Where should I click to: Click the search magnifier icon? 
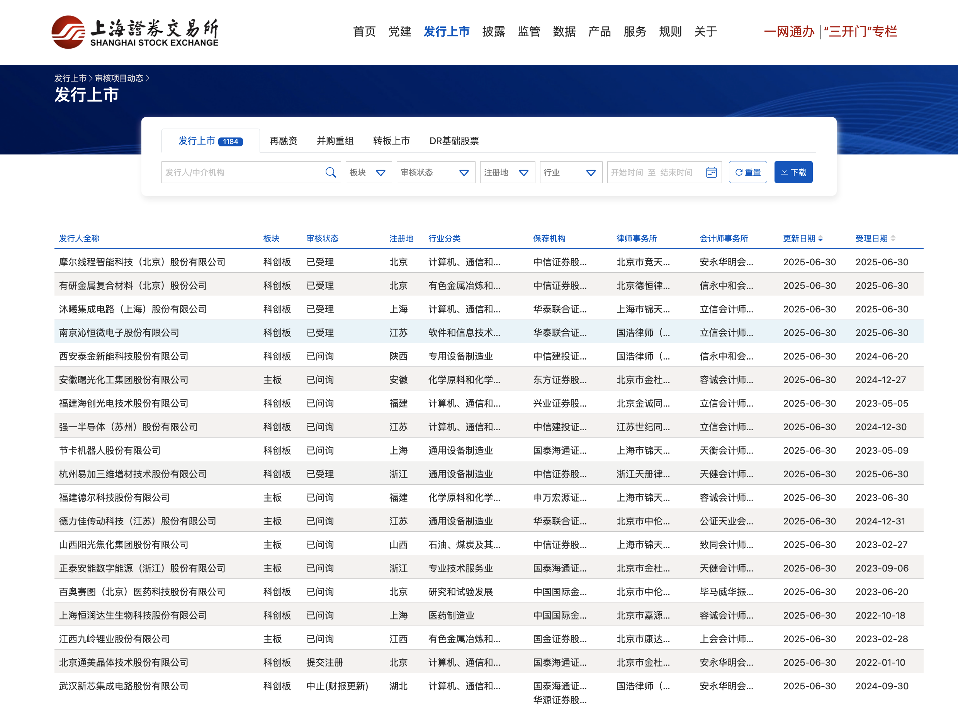click(x=330, y=173)
